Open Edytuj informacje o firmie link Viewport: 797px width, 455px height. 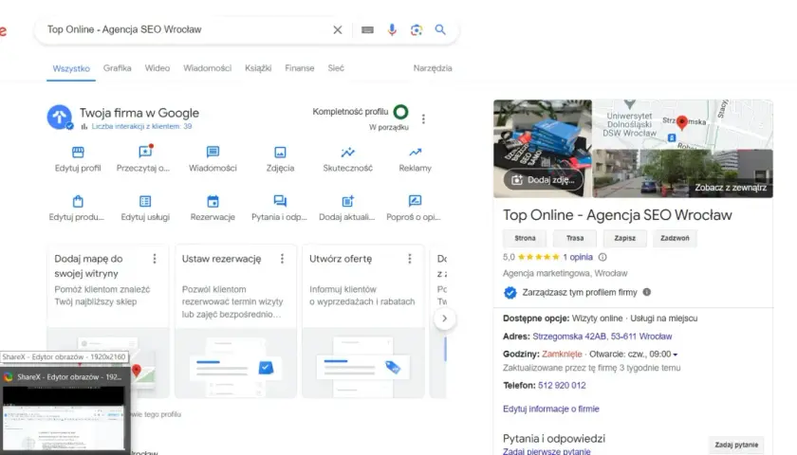[551, 409]
